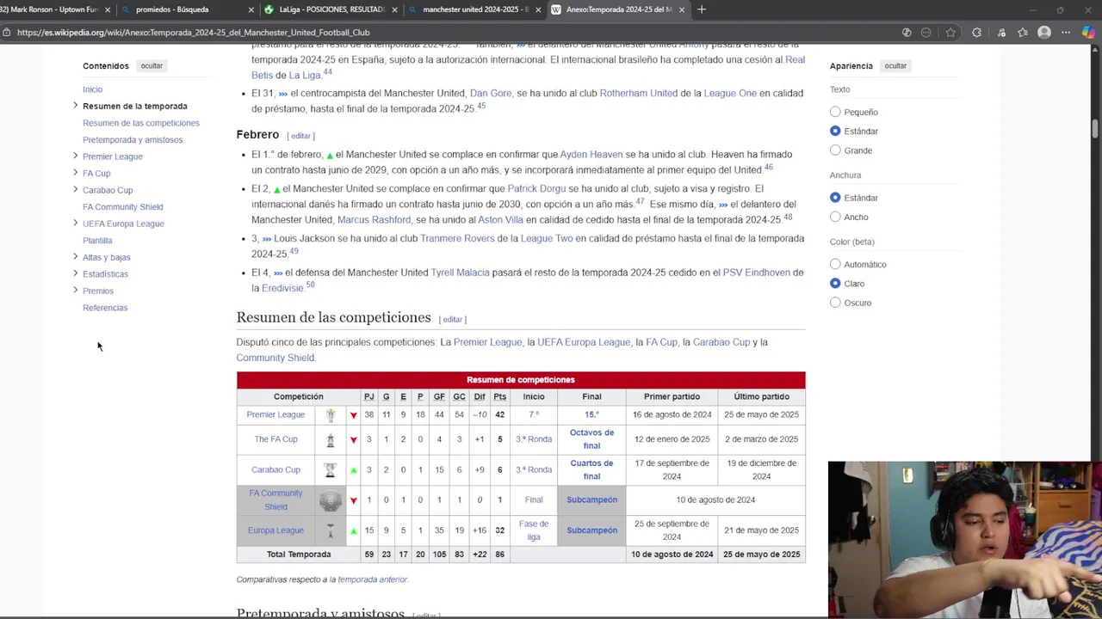1102x619 pixels.
Task: Select Estándar text size
Action: (x=835, y=131)
